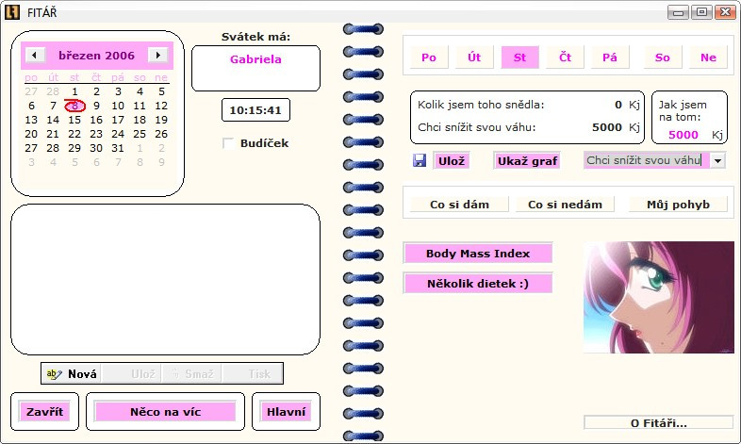Switch to the Po day tab
741x444 pixels.
pyautogui.click(x=429, y=58)
